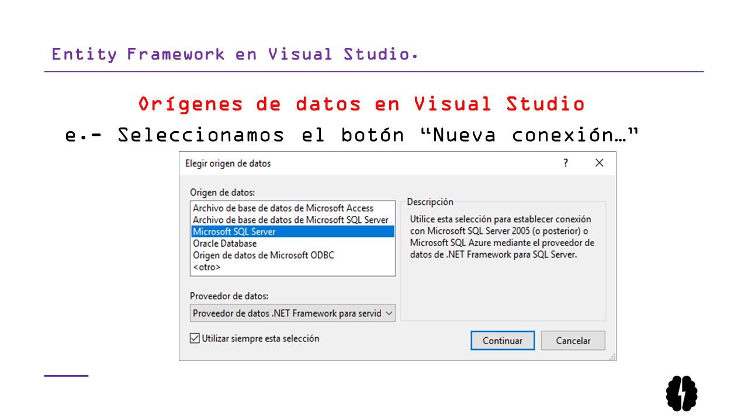
Task: Click the Continuar button
Action: 503,341
